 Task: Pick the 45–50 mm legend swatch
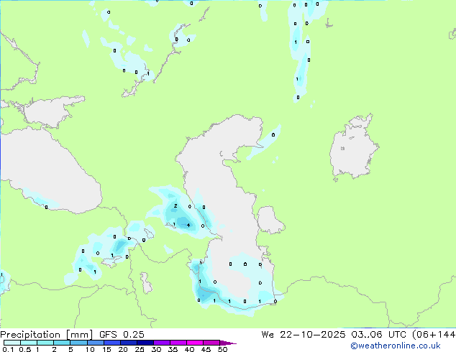tap(211, 343)
